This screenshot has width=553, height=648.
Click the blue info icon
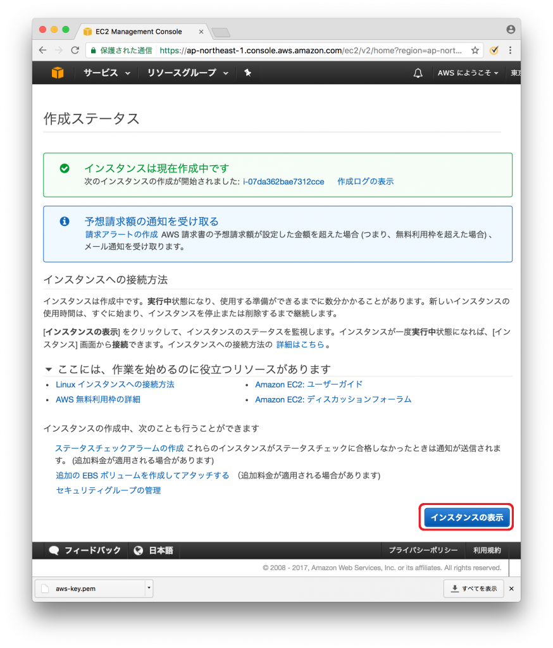[x=65, y=221]
